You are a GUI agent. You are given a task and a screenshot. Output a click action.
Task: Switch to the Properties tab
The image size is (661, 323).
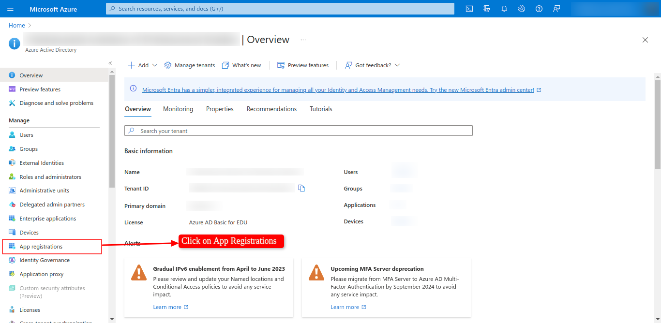220,109
